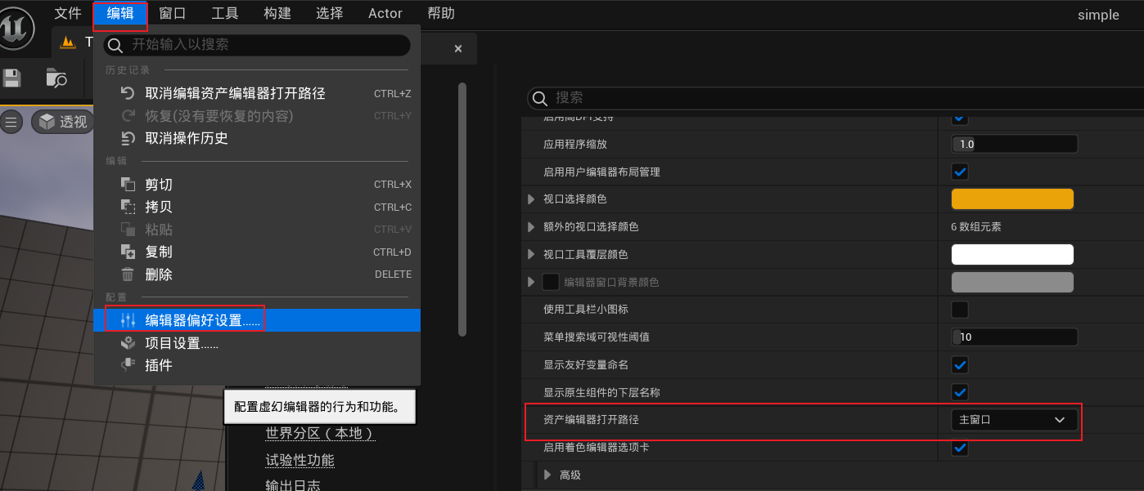Click the orange 视口选择颜色 color swatch
Image resolution: width=1144 pixels, height=491 pixels.
point(1011,199)
